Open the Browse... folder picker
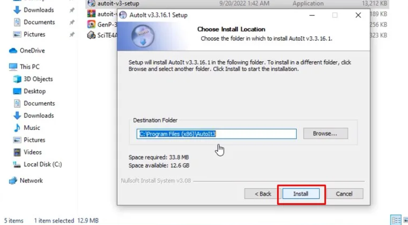This screenshot has height=225, width=408. [x=325, y=134]
